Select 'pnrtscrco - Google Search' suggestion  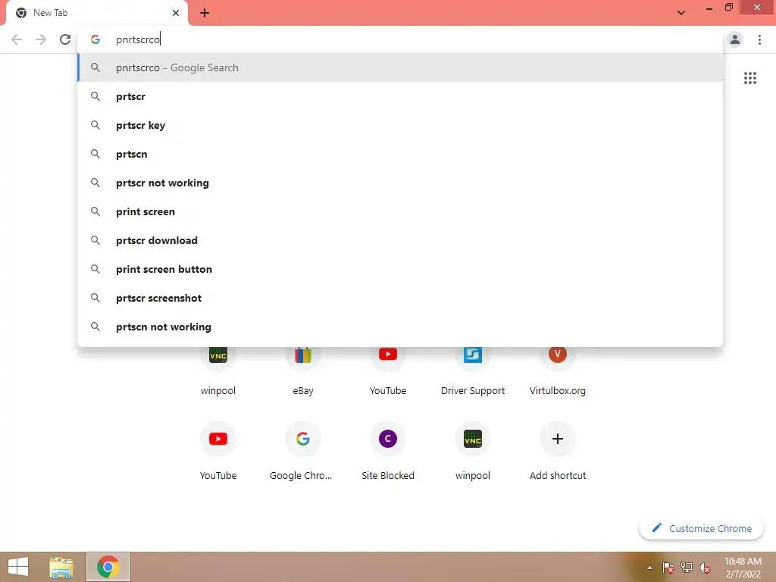pos(400,67)
